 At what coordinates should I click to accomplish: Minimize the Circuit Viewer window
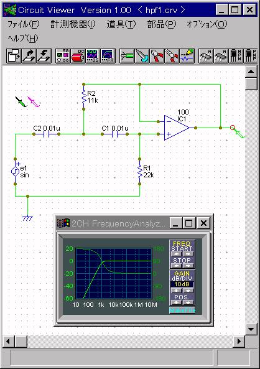click(221, 10)
